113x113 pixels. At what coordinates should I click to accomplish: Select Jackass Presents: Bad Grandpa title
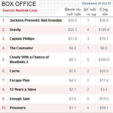(36, 20)
